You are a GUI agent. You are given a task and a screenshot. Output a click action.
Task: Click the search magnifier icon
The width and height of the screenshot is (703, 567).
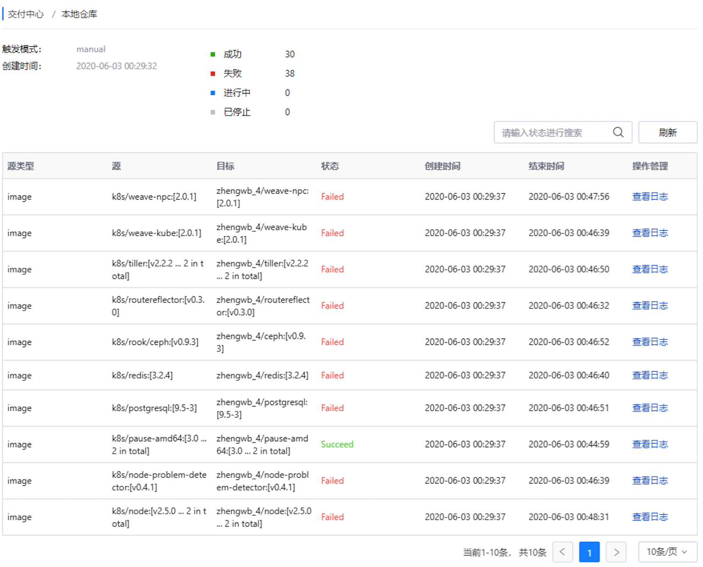tap(618, 132)
